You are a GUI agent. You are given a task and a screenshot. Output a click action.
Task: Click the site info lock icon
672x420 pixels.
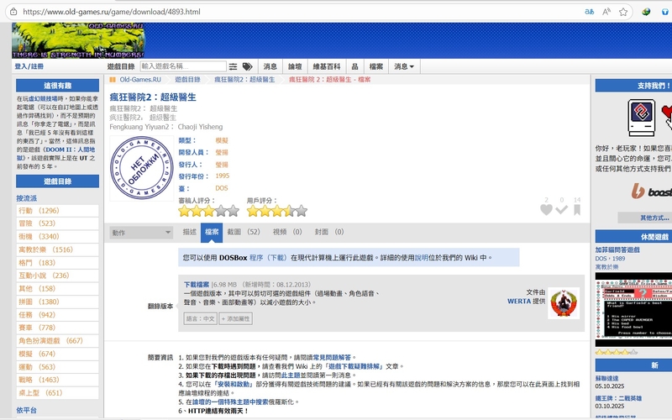[13, 12]
